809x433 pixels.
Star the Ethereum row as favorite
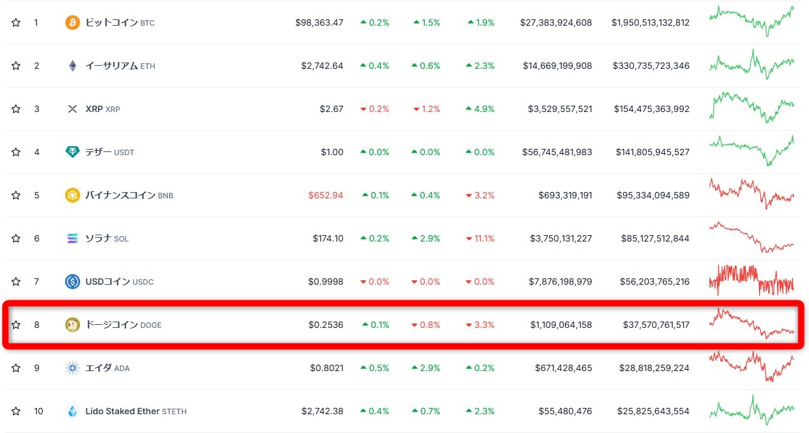(16, 66)
